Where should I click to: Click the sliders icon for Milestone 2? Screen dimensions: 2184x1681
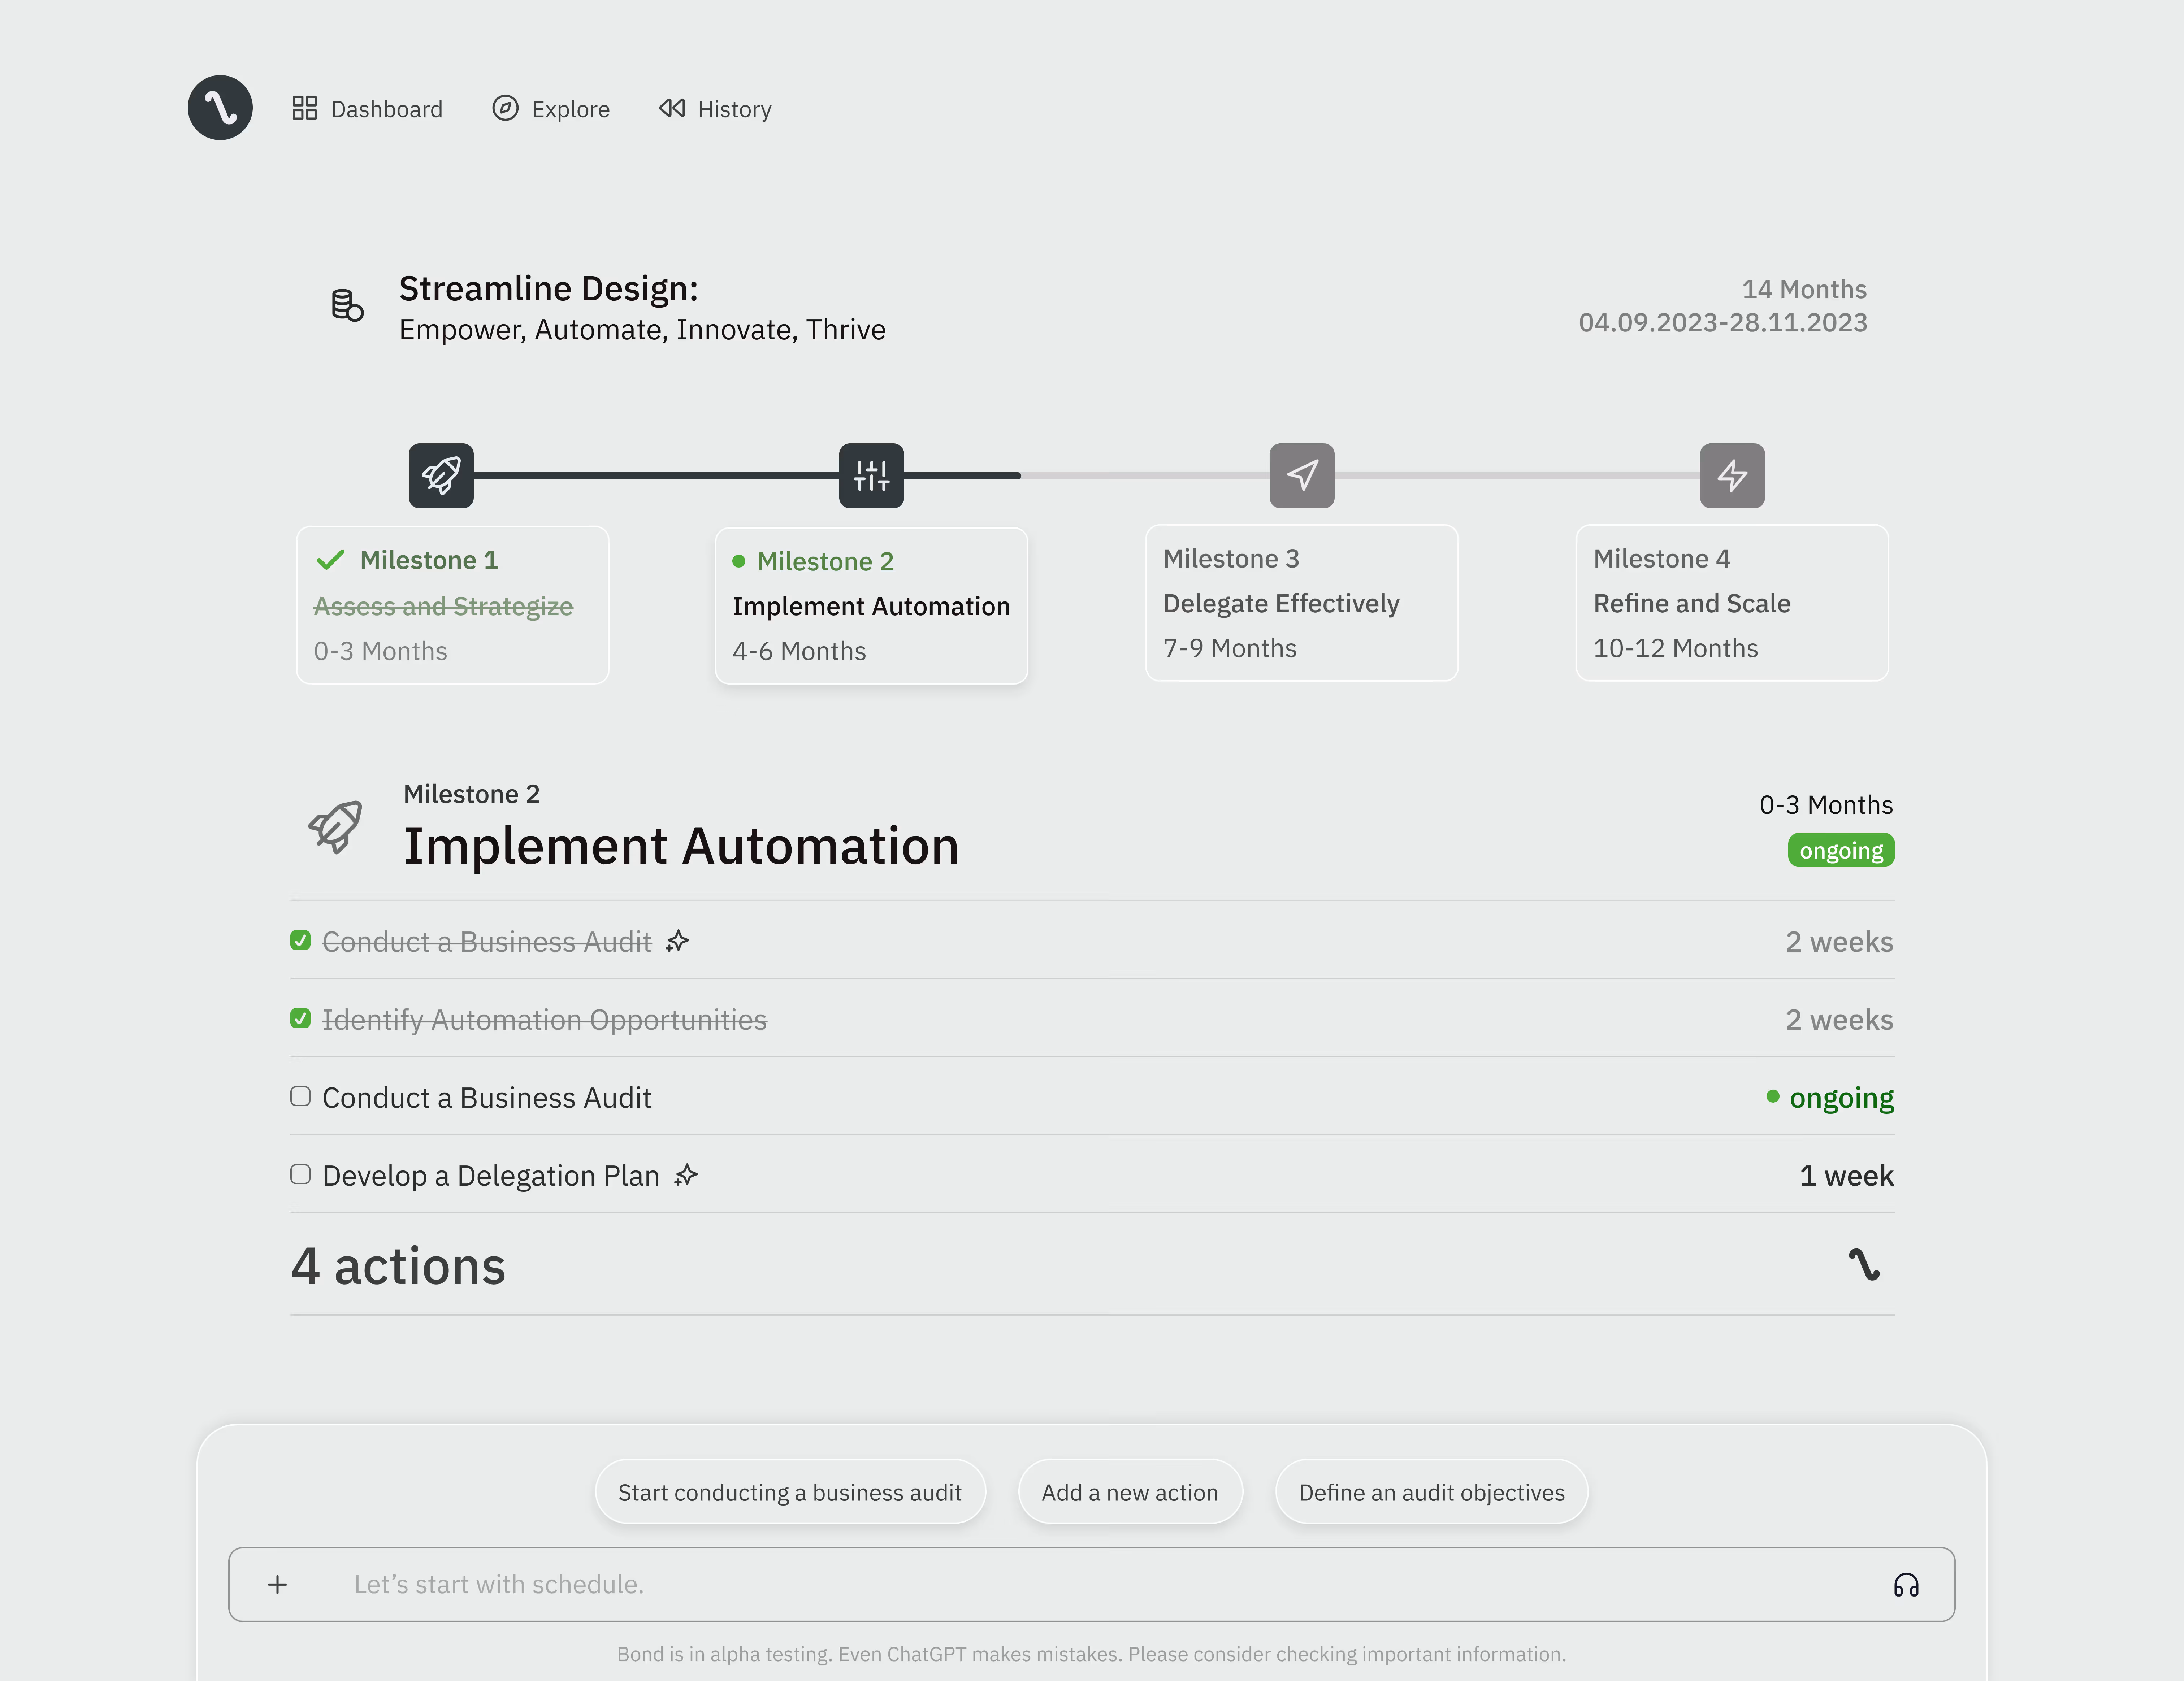[871, 476]
